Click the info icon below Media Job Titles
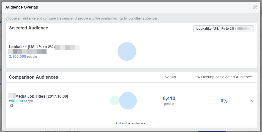Screen dimensions: 262x132 point(12,106)
